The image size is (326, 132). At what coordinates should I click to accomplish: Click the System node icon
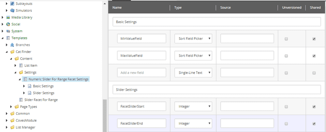point(8,31)
